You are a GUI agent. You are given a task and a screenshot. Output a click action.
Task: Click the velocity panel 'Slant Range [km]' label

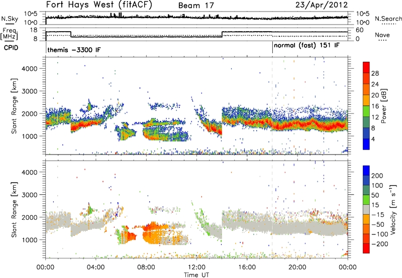(x=14, y=209)
